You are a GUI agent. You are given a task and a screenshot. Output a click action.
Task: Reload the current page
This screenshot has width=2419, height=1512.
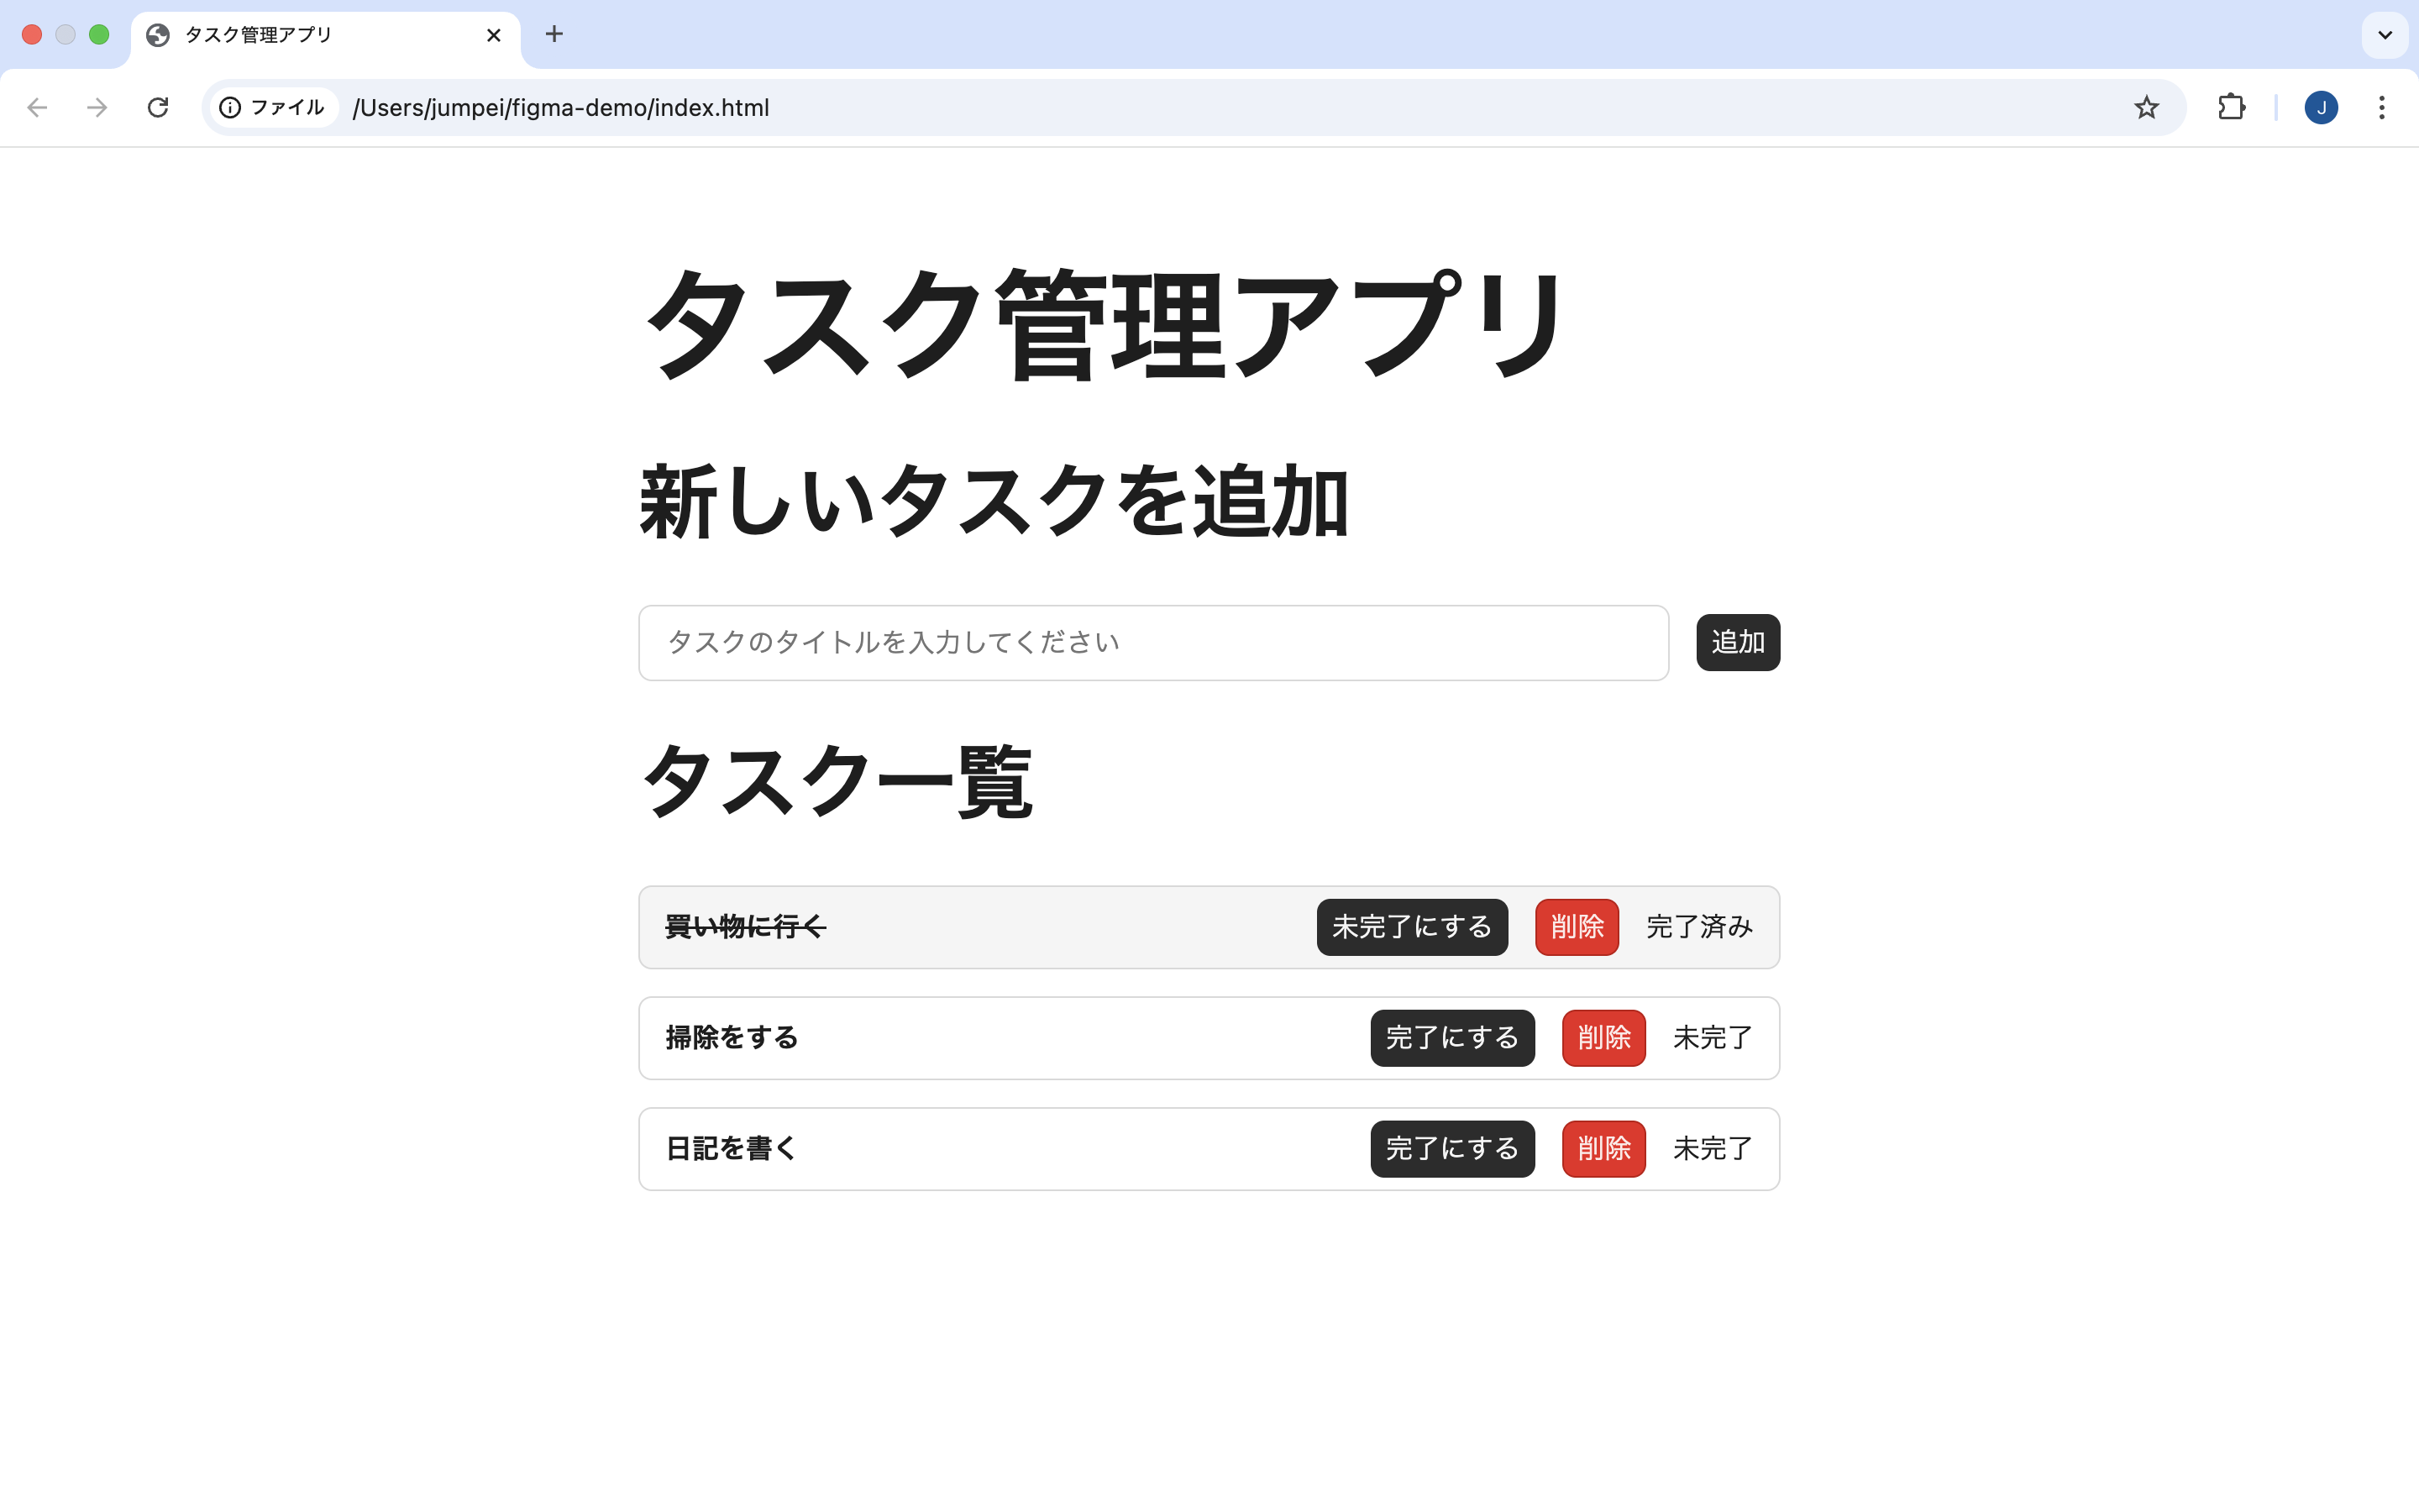(x=158, y=107)
